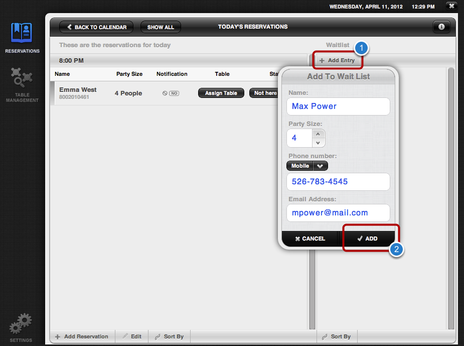Click the Mobile phone type label
464x346 pixels.
(300, 166)
